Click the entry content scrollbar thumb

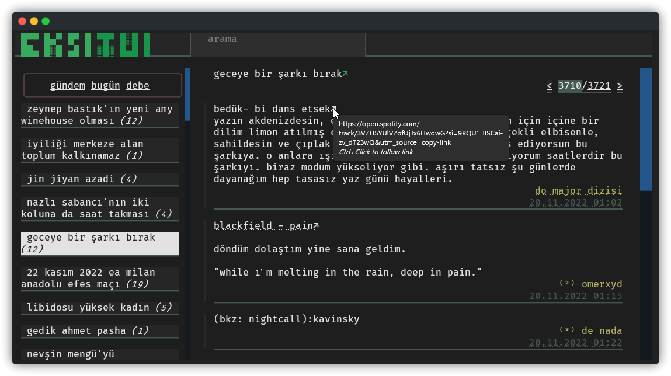point(646,130)
